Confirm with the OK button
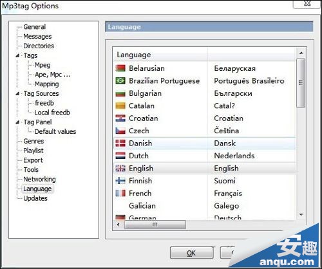Image resolution: width=322 pixels, height=269 pixels. pos(191,253)
